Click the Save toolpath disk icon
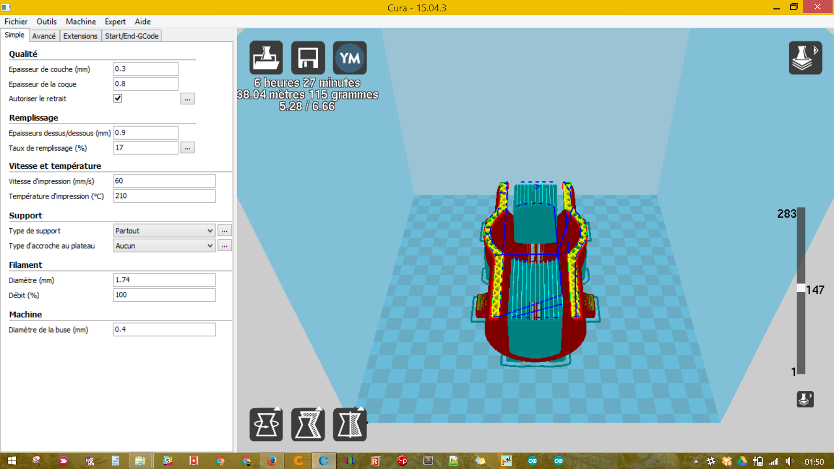Screen dimensions: 834x469 click(308, 58)
